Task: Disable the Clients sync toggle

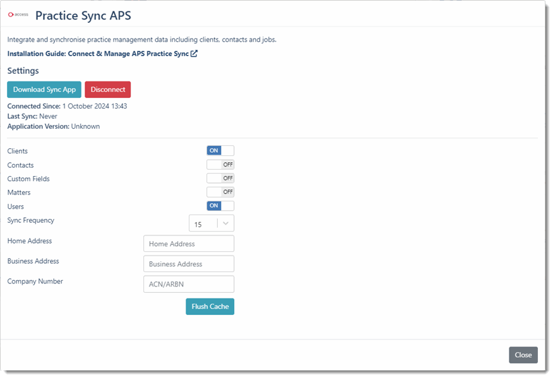Action: click(220, 150)
